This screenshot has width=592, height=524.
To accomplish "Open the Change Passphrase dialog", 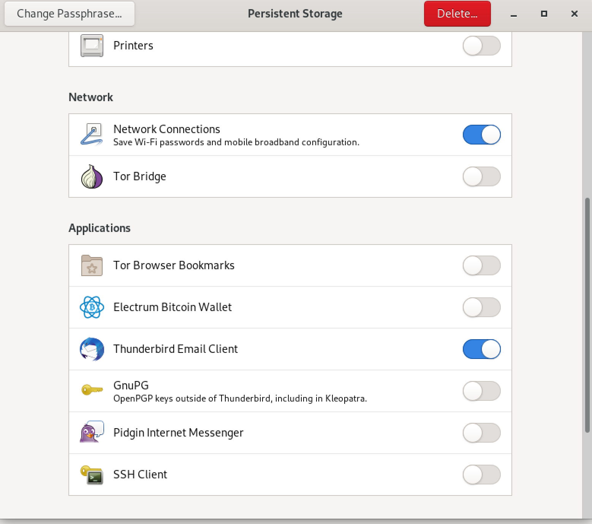I will [x=69, y=13].
